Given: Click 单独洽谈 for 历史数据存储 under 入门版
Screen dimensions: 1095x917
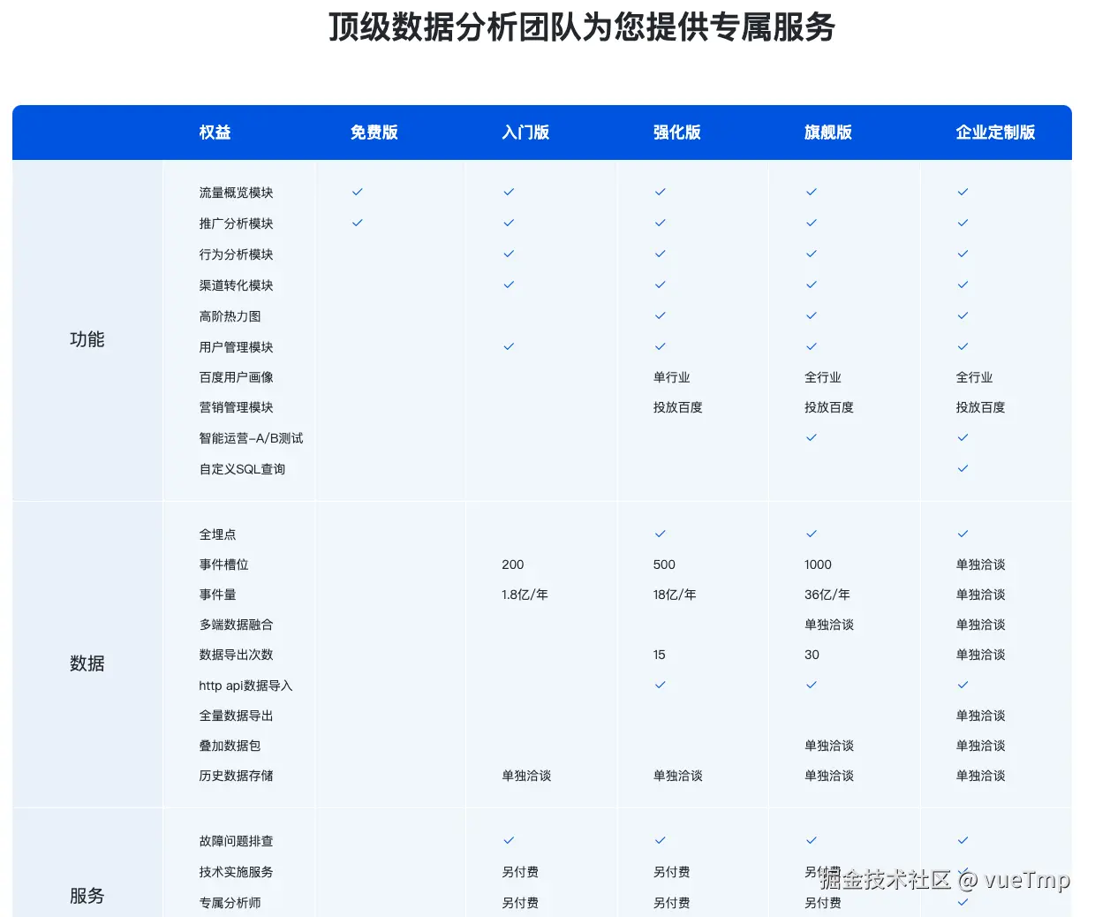Looking at the screenshot, I should (526, 776).
